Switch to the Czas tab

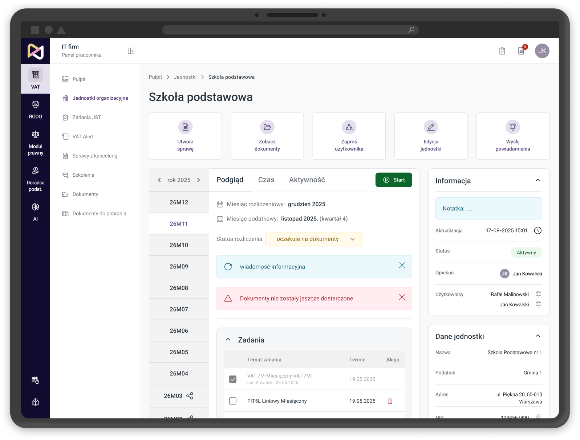coord(266,180)
